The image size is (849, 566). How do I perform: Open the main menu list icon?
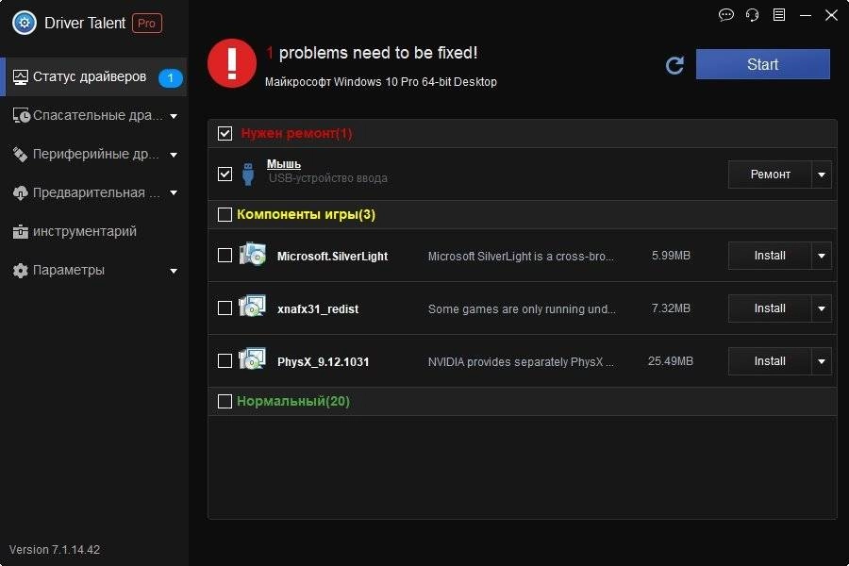click(778, 15)
